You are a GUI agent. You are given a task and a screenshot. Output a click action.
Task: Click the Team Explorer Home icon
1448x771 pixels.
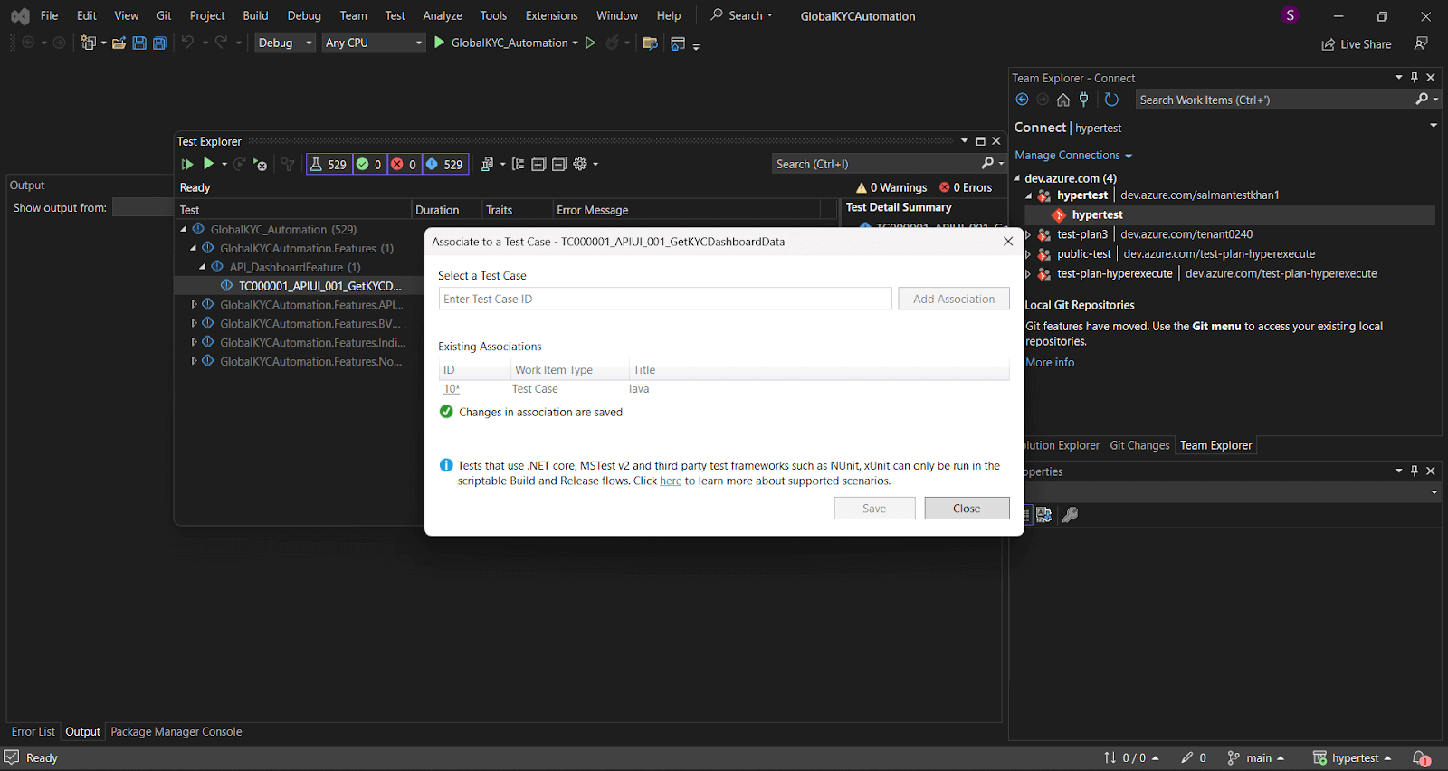(1063, 100)
